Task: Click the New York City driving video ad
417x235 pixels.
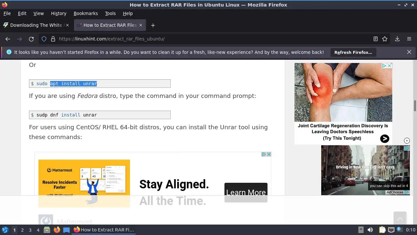Action: click(366, 170)
